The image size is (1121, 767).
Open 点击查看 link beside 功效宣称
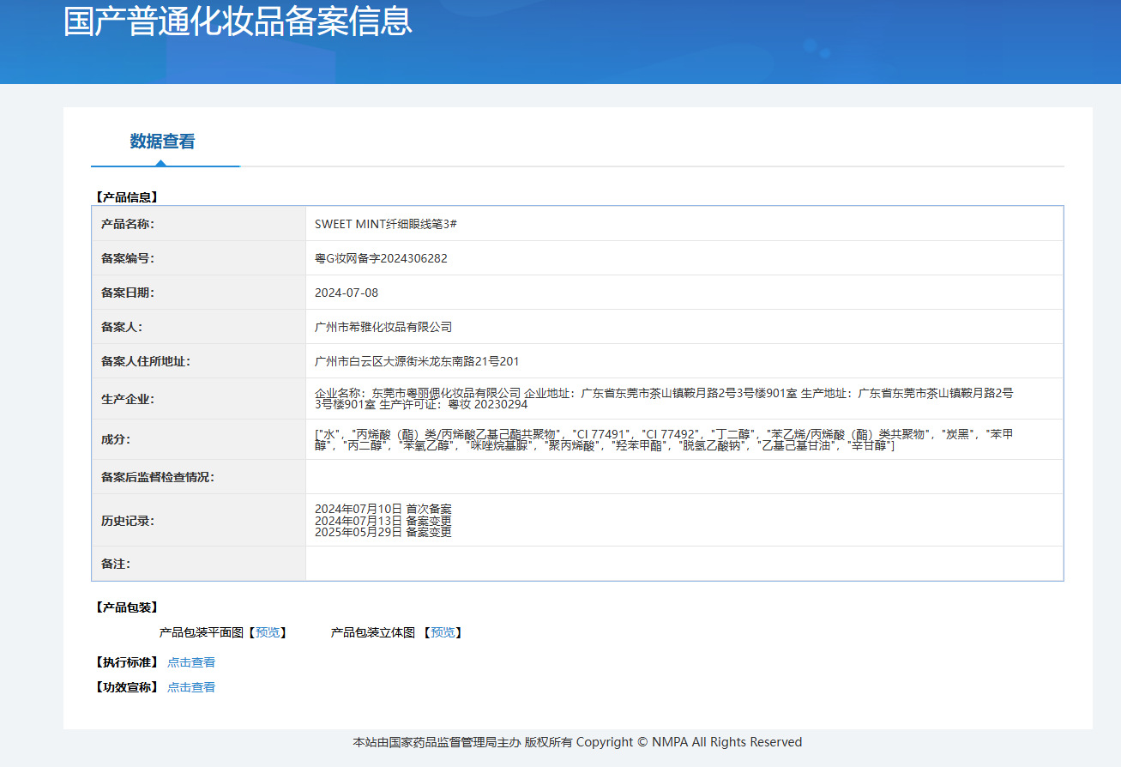pos(191,687)
